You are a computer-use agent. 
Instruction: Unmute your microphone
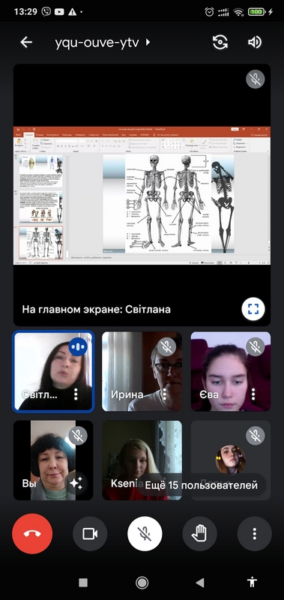(x=145, y=533)
